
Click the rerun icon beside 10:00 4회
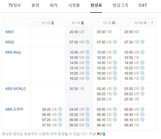(87, 52)
